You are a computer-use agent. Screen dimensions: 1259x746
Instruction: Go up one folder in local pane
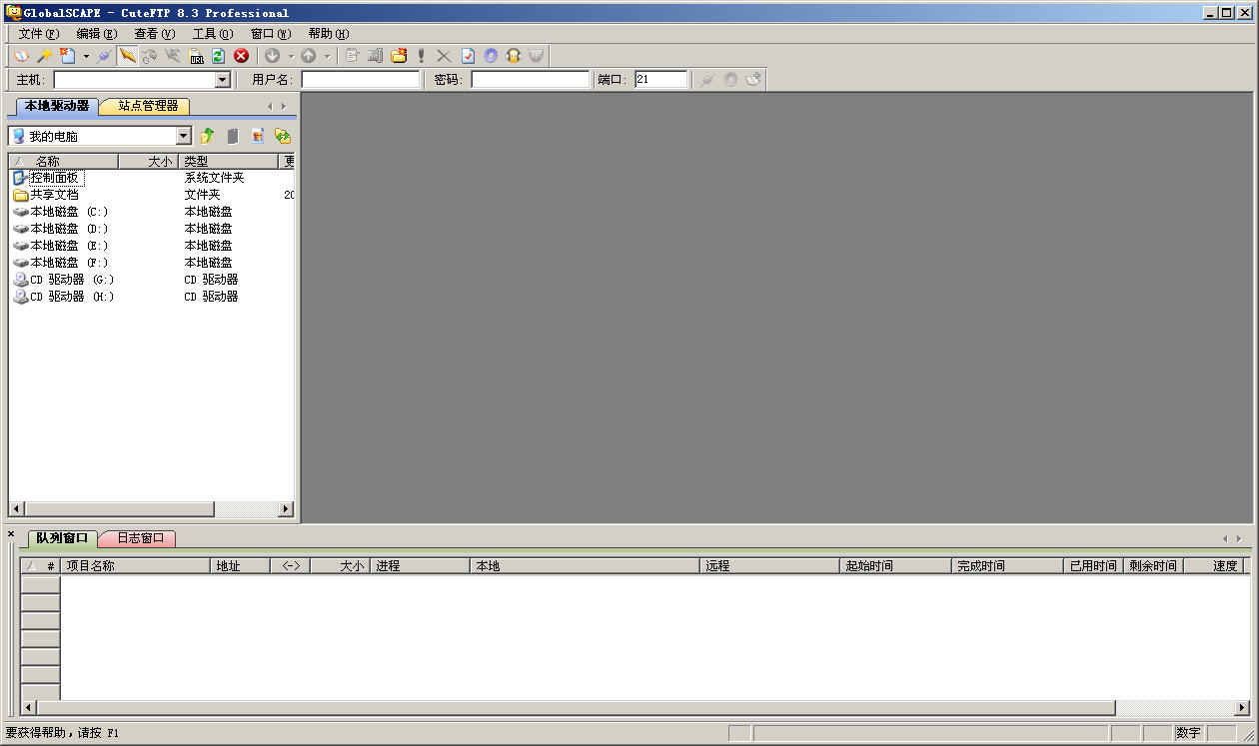pos(208,136)
